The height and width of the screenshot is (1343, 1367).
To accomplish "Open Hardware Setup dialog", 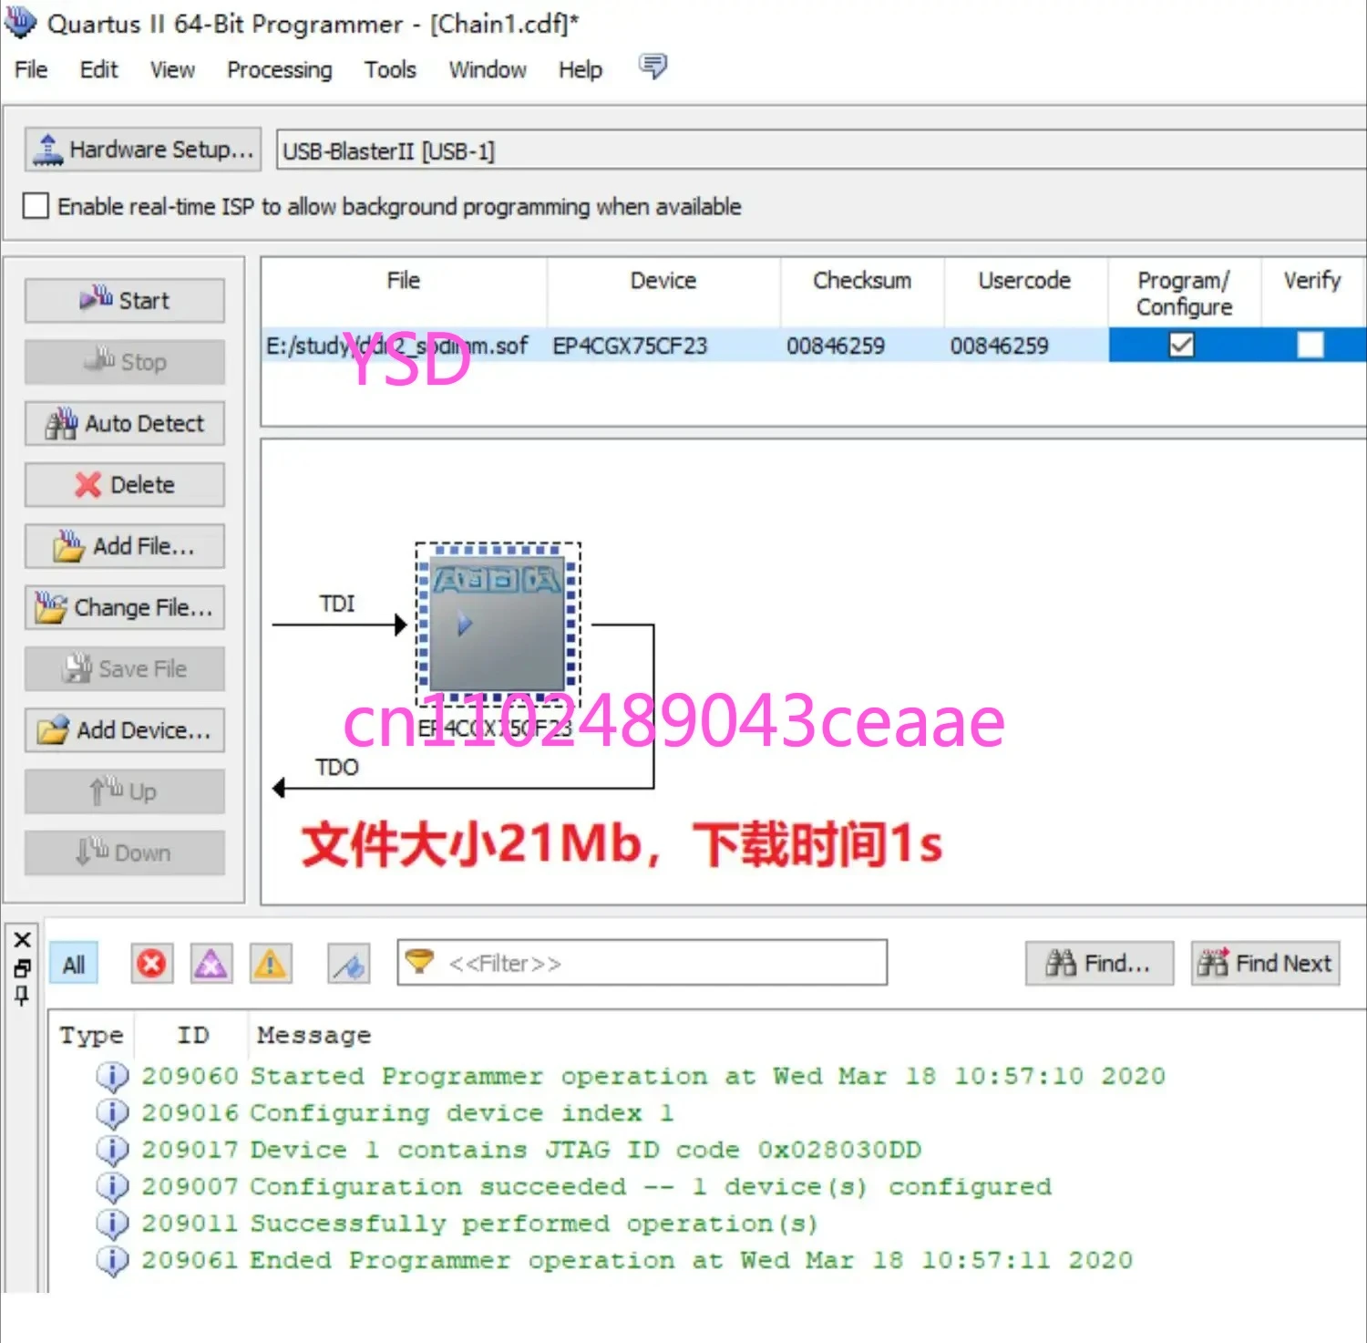I will click(x=143, y=150).
